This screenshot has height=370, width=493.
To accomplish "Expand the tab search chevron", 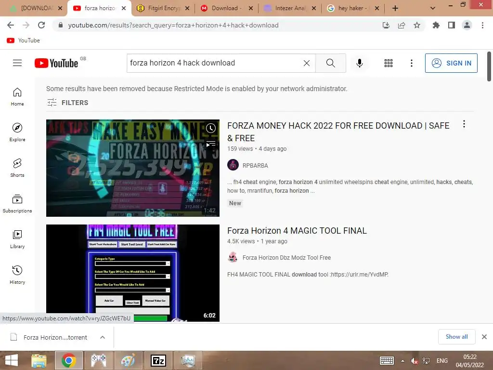I will click(433, 8).
